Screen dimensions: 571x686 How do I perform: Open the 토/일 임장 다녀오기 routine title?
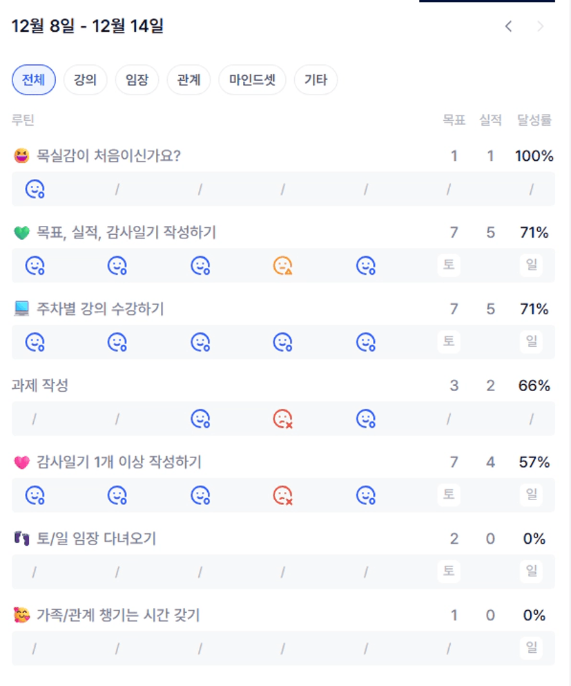click(x=96, y=539)
